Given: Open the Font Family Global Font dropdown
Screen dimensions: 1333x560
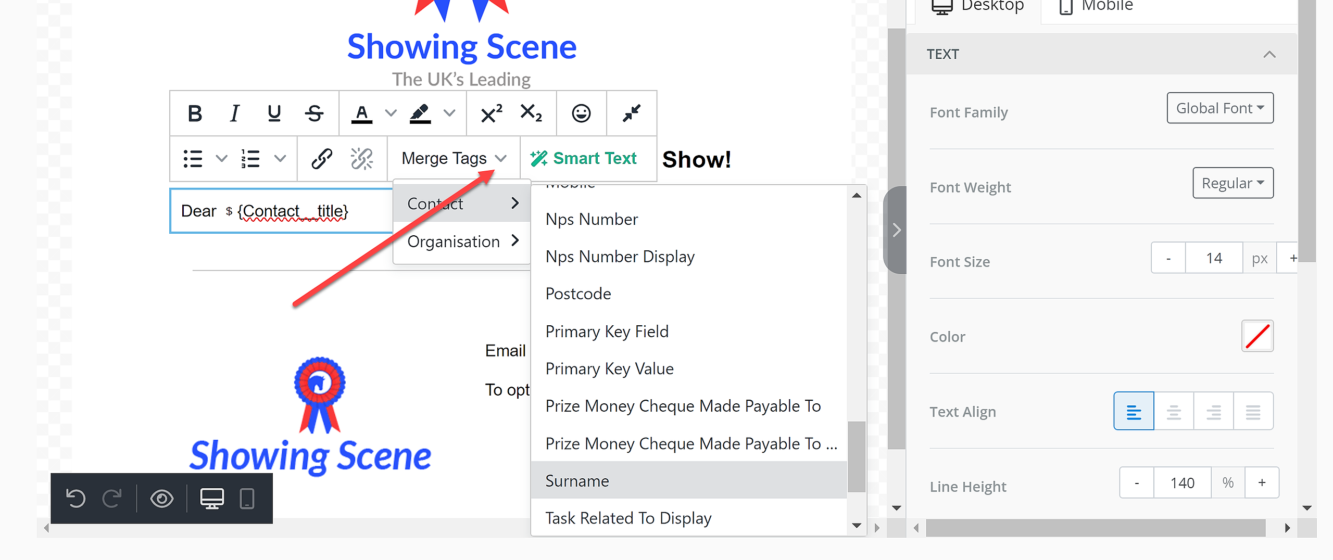Looking at the screenshot, I should coord(1220,108).
